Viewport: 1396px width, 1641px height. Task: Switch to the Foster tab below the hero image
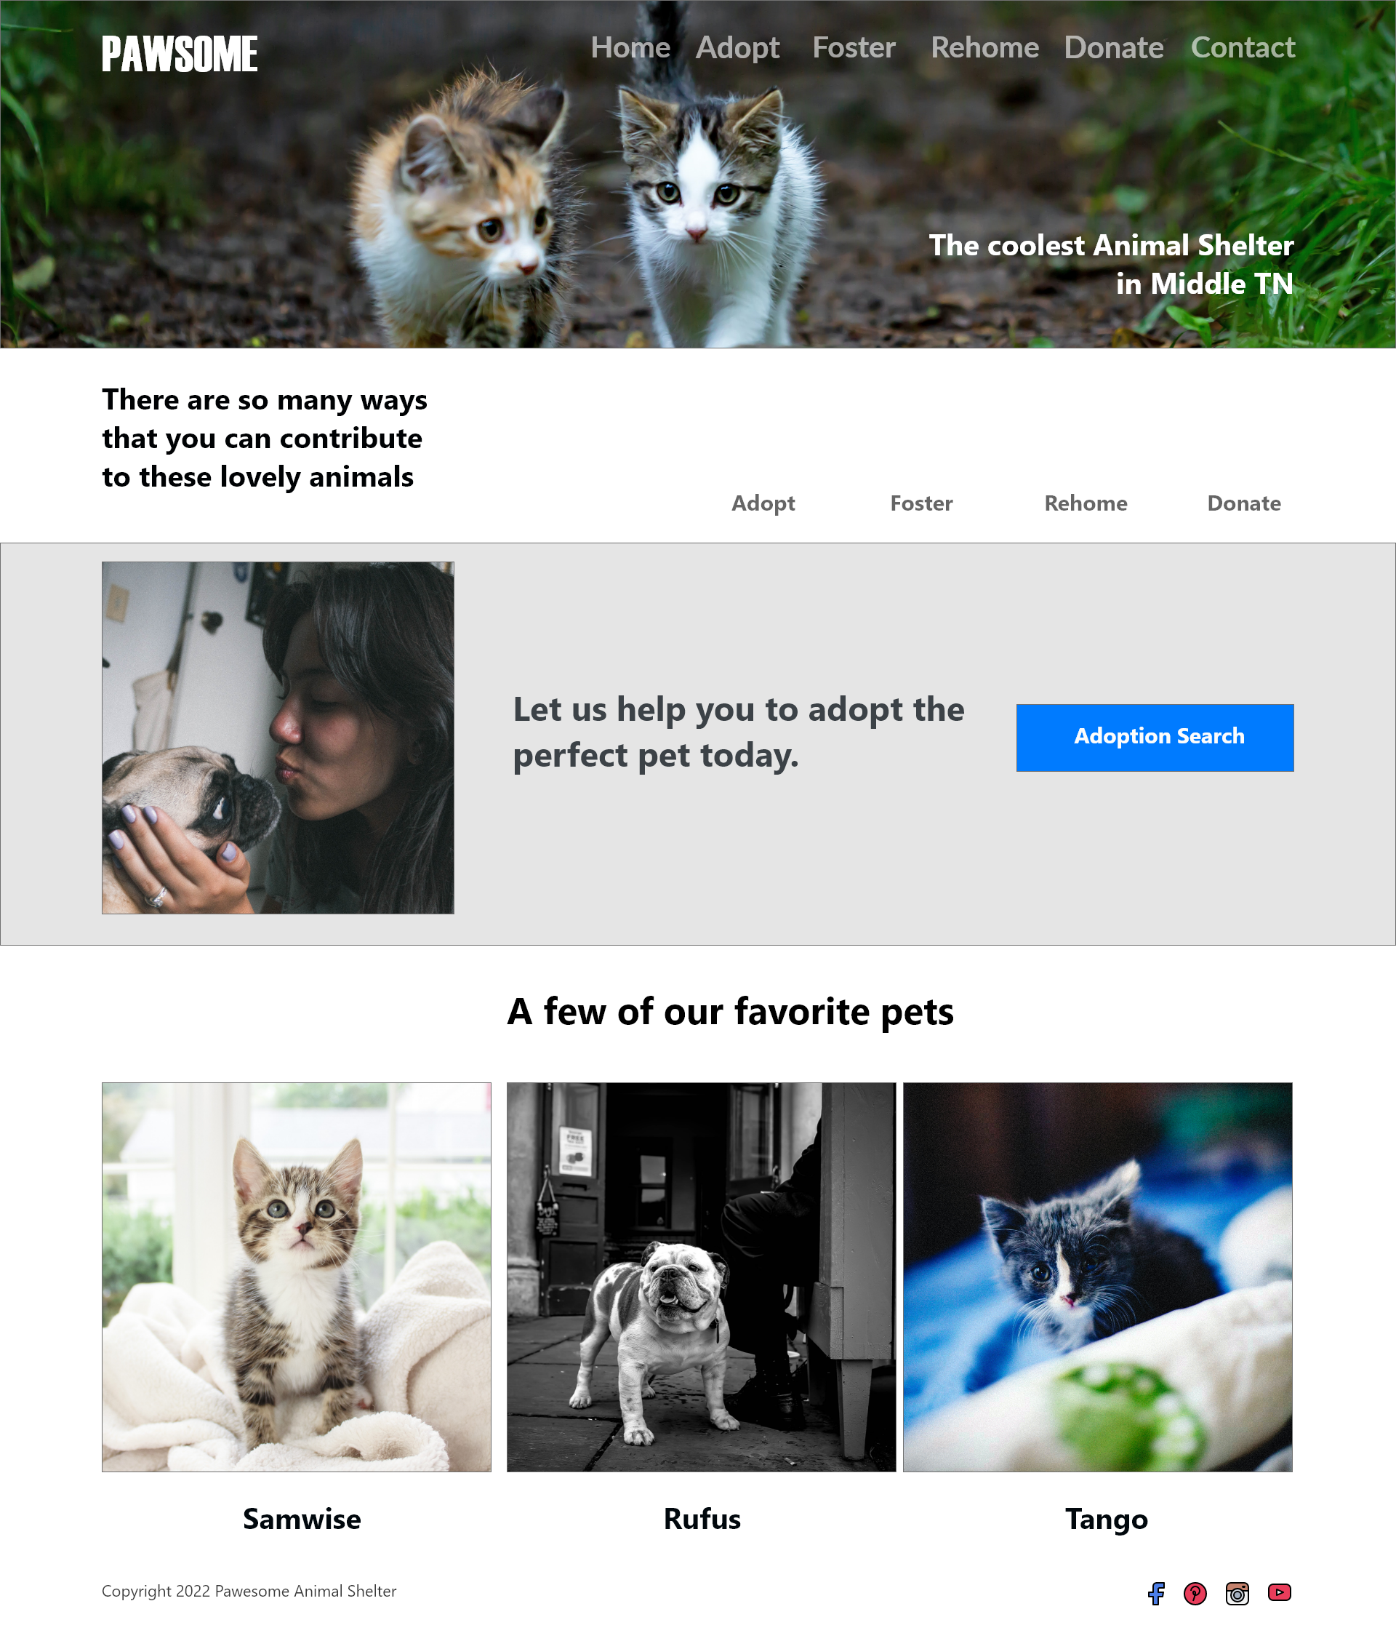point(921,503)
